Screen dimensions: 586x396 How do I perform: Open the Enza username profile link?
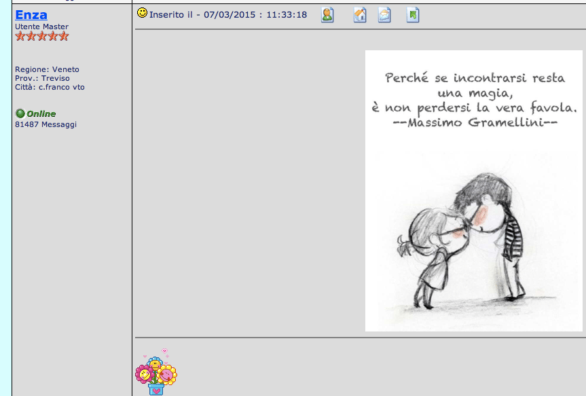click(x=31, y=14)
